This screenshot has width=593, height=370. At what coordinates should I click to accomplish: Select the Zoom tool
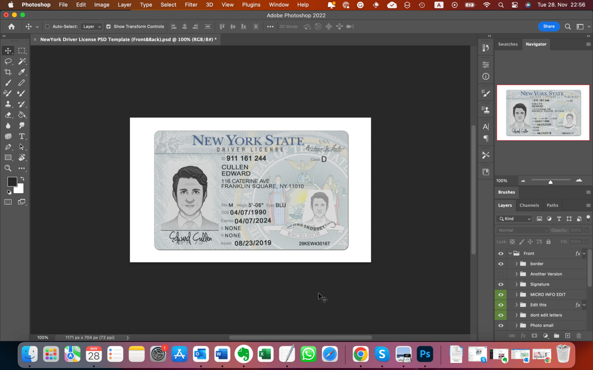click(x=8, y=168)
